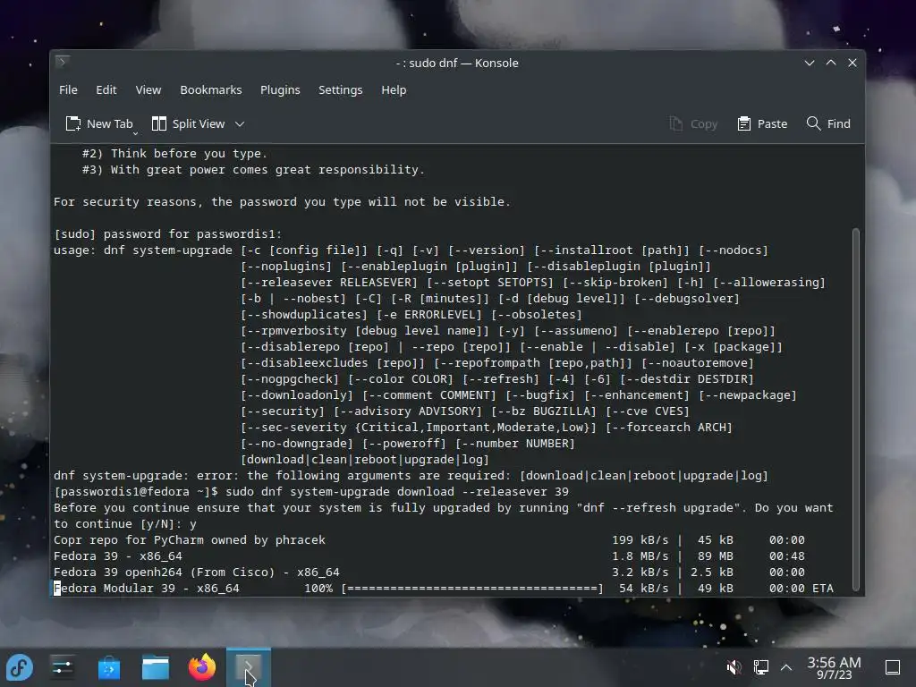The height and width of the screenshot is (687, 916).
Task: Click the '#3) With great power' line
Action: (x=253, y=169)
